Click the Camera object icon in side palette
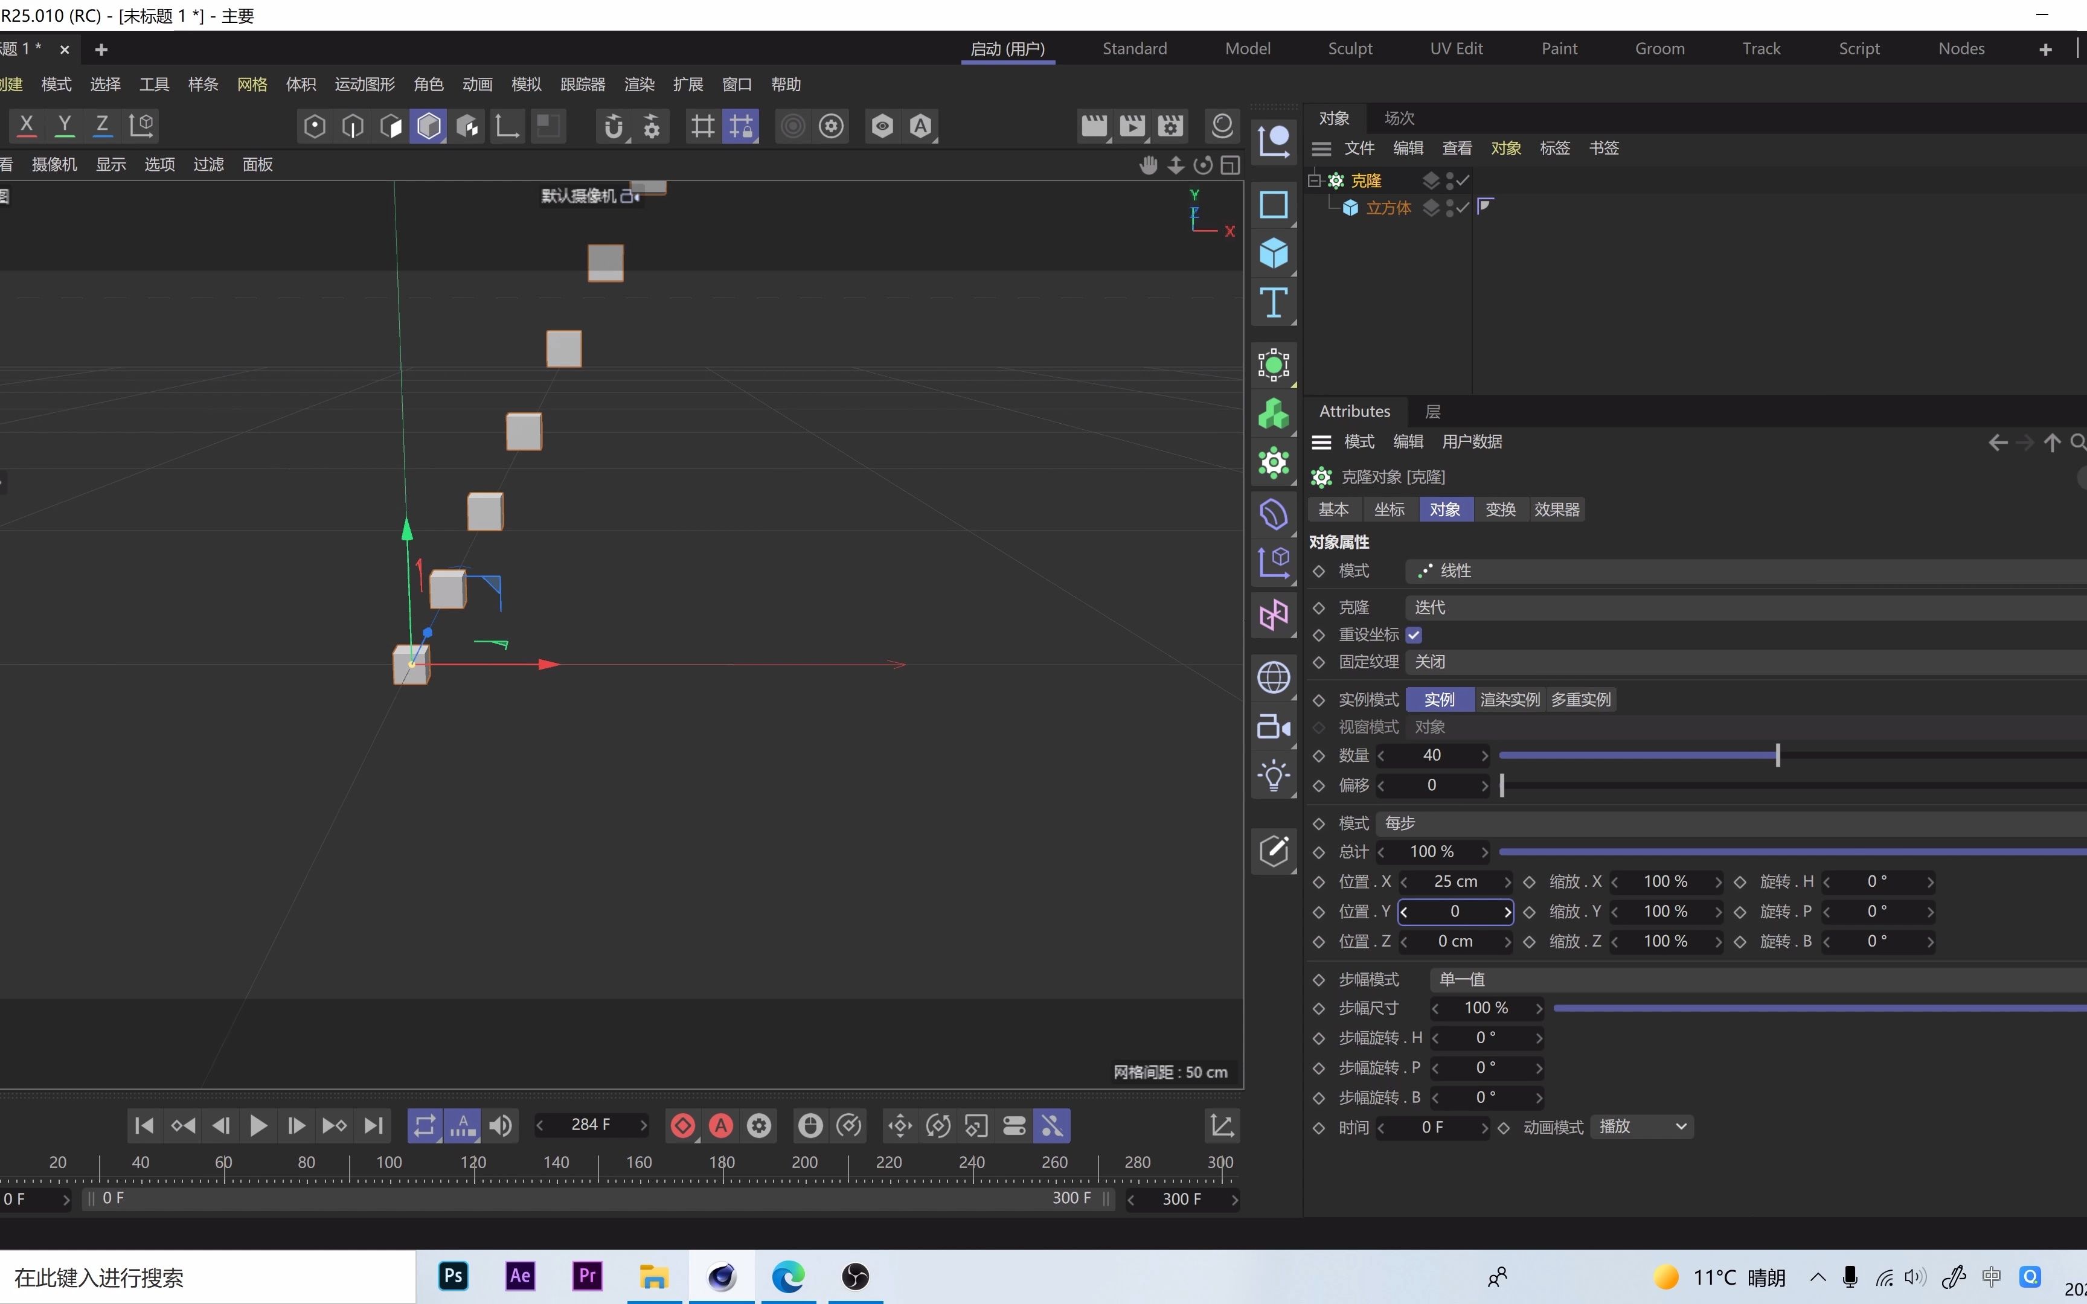This screenshot has height=1304, width=2087. [x=1273, y=727]
